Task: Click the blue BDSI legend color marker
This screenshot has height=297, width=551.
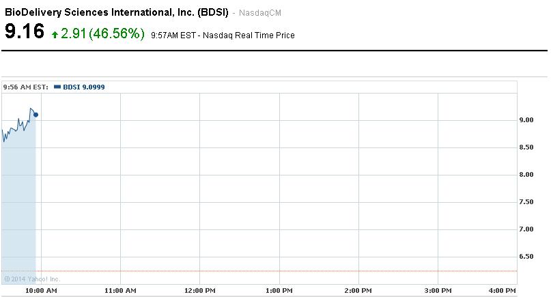Action: 57,87
